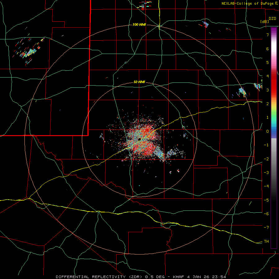Screen dimensions: 279x279
Task: Click the positive 3 value on the scale
Action: [268, 90]
